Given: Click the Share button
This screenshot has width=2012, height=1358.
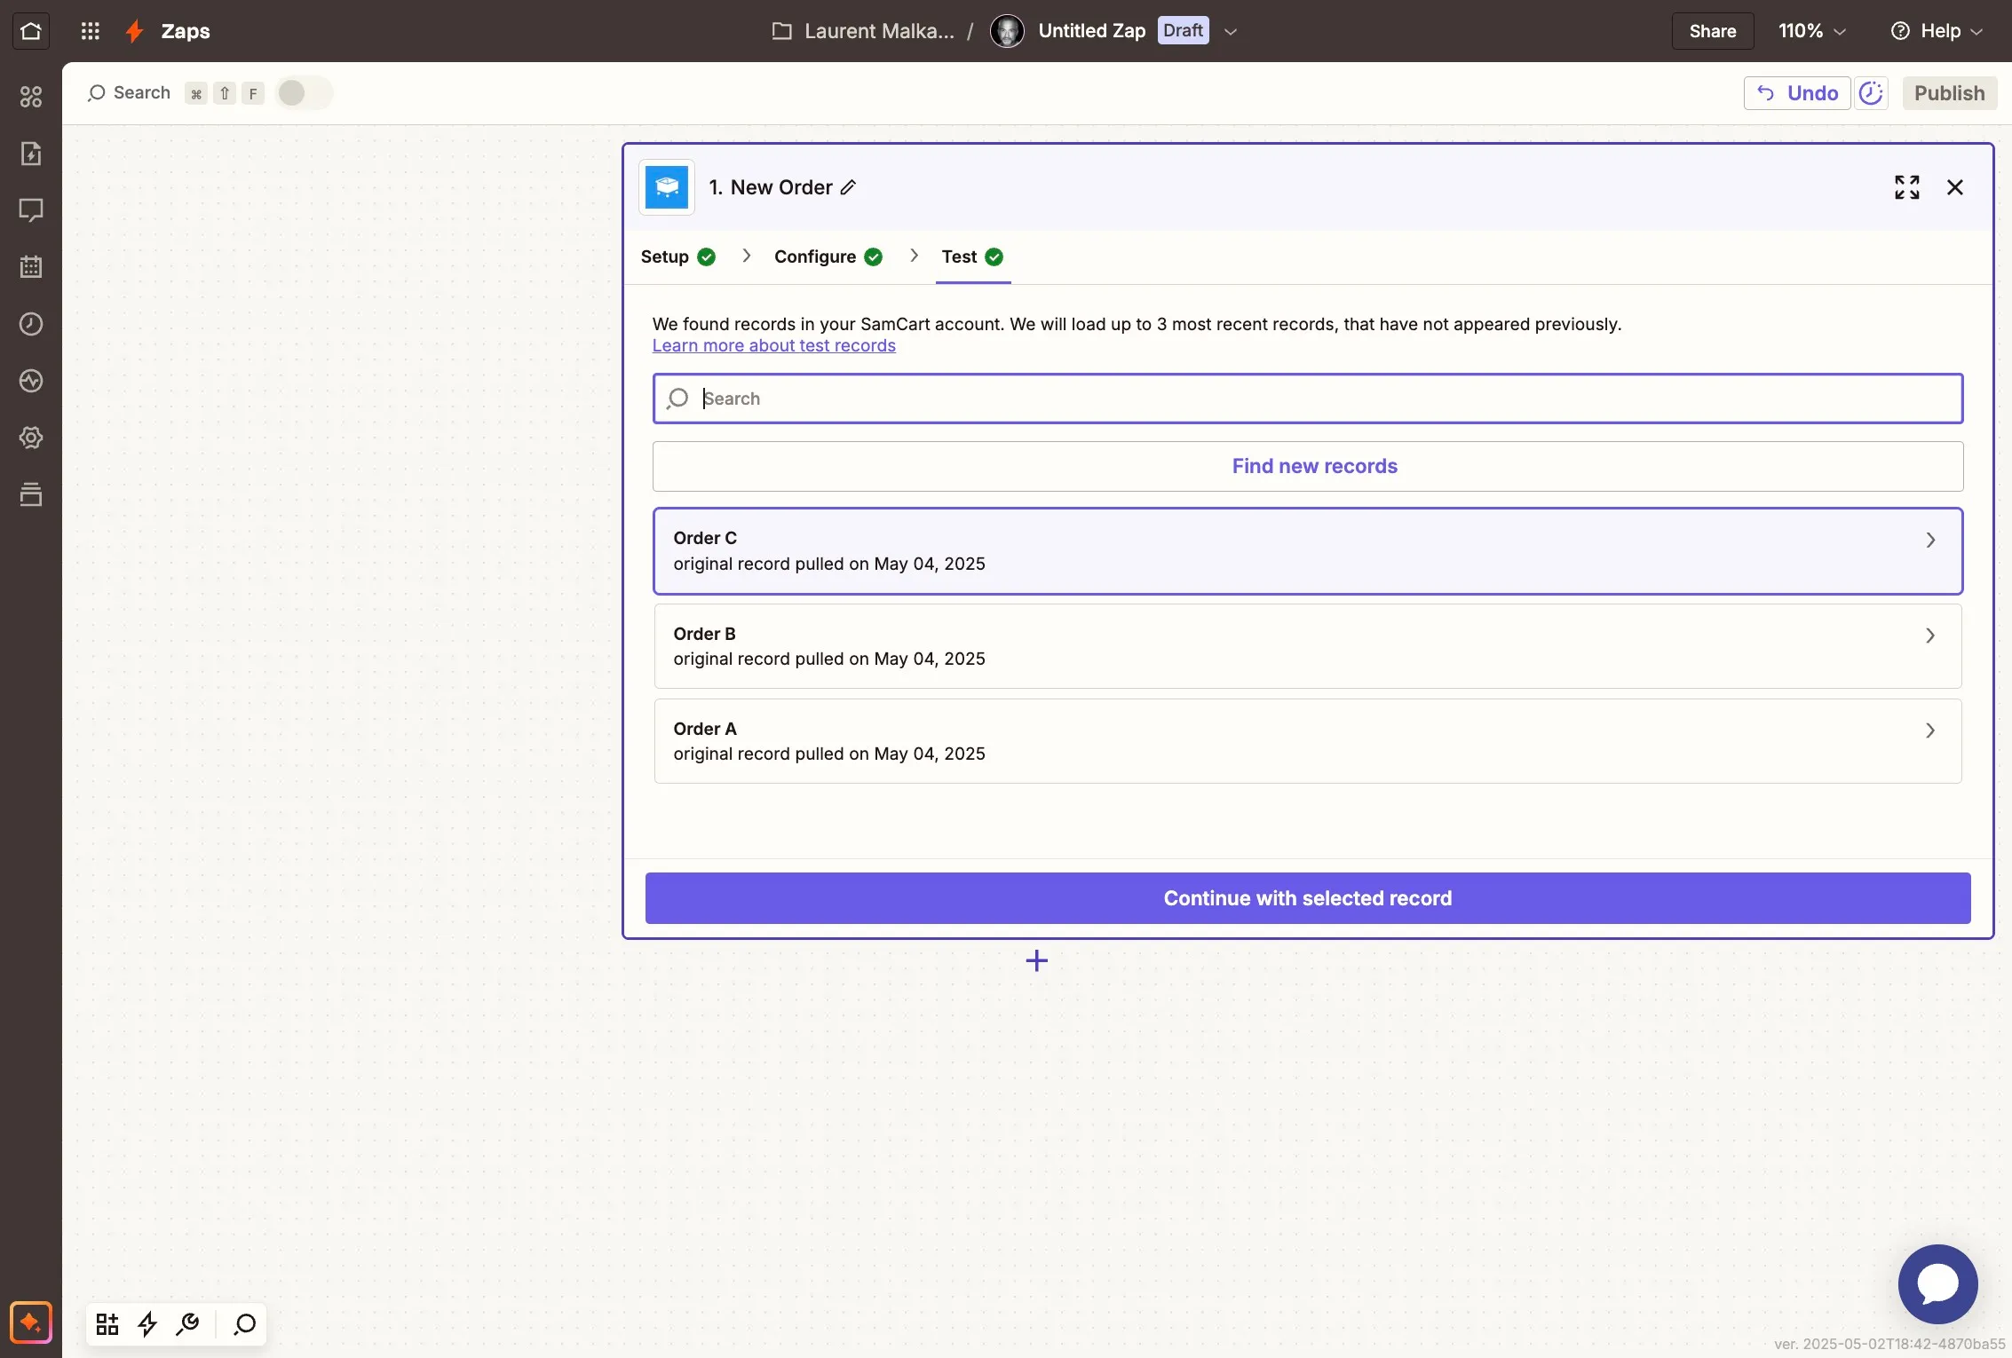Looking at the screenshot, I should click(1712, 31).
